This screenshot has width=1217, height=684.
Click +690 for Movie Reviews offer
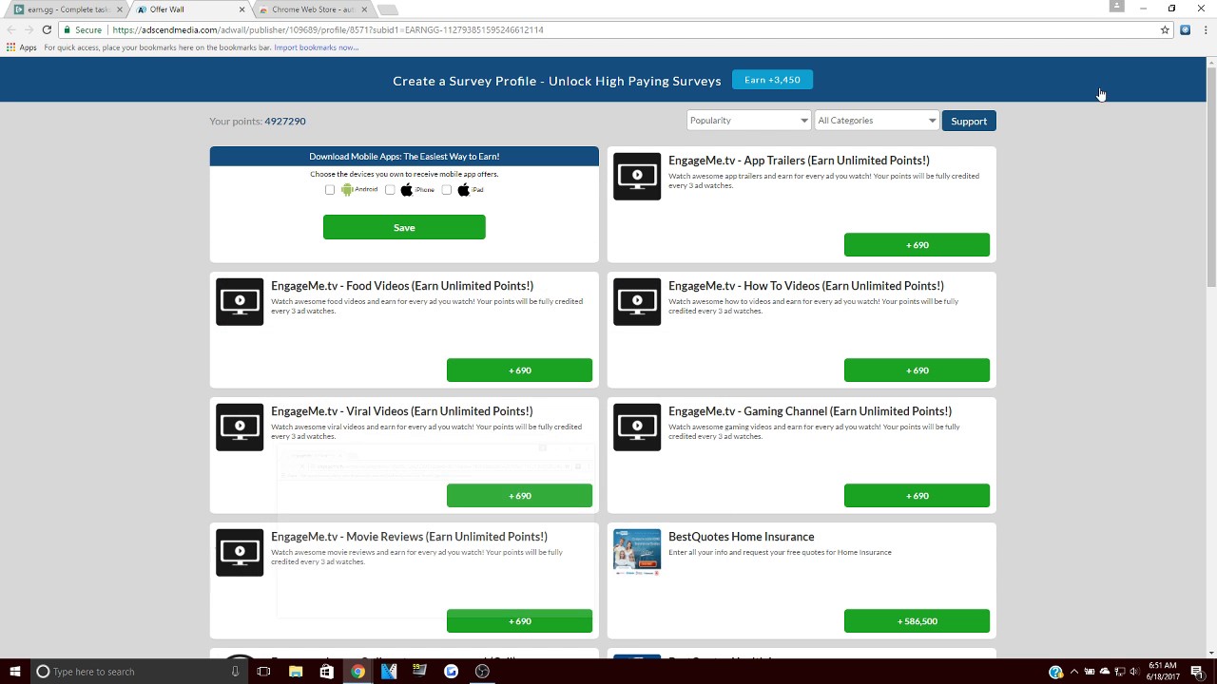pos(519,621)
